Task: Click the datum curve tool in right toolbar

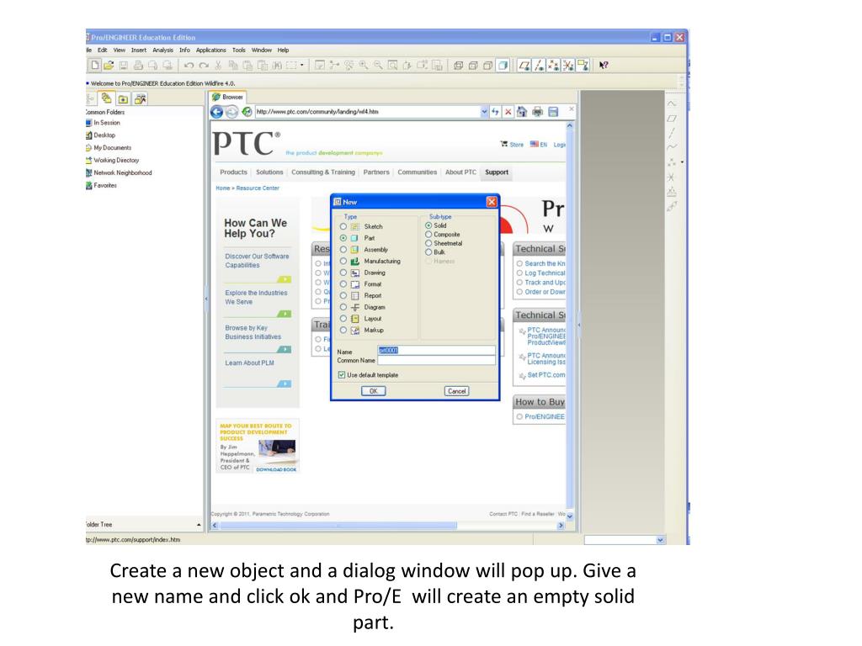Action: click(x=672, y=147)
